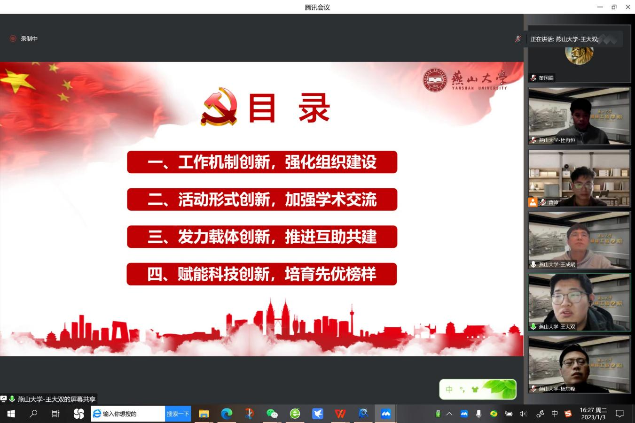The width and height of the screenshot is (635, 423).
Task: Select slide item 三、发力载体创新
Action: click(262, 237)
